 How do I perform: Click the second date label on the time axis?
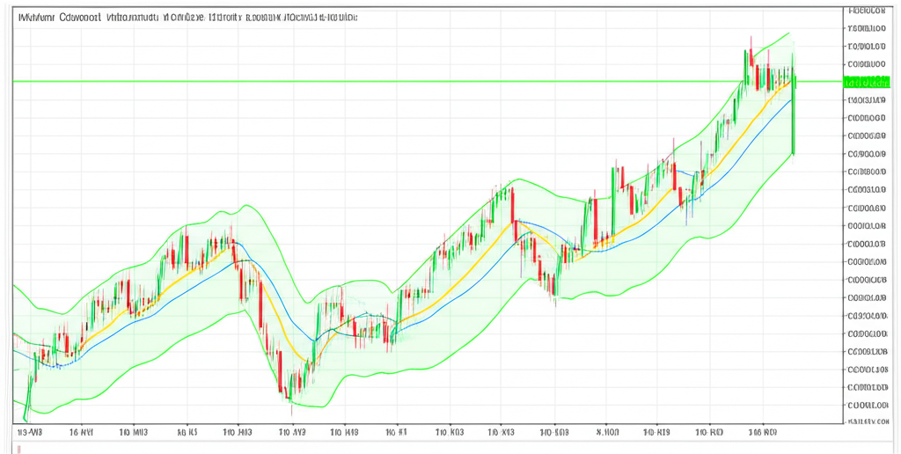click(x=82, y=432)
